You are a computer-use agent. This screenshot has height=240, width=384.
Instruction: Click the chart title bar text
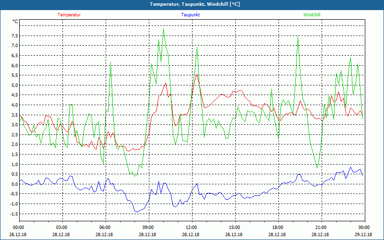point(192,4)
